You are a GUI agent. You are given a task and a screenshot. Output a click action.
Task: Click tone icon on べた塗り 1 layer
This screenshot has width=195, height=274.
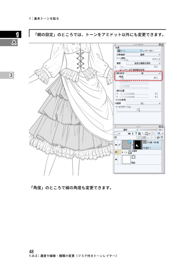(x=145, y=142)
